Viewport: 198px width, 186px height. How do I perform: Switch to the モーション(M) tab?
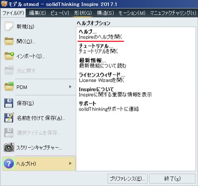point(132,13)
